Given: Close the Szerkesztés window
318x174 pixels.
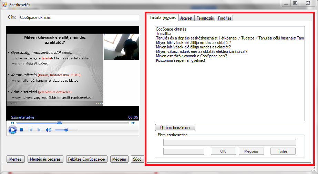Looking at the screenshot, I should [308, 3].
